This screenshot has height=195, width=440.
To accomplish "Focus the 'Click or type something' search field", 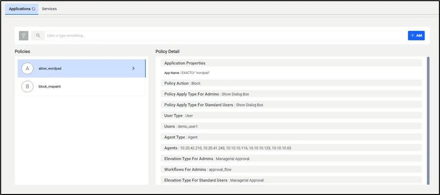I will (224, 35).
